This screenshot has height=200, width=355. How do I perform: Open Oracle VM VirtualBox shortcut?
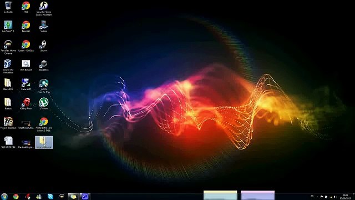8,67
